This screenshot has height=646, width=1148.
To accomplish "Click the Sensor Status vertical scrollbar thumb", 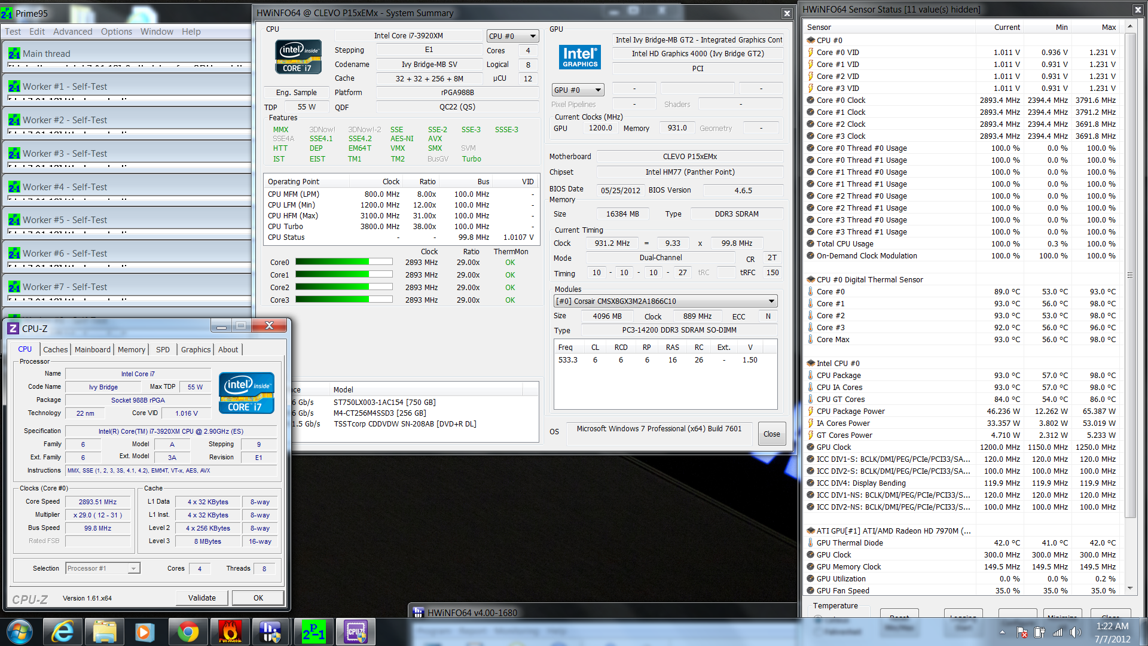I will [1129, 275].
